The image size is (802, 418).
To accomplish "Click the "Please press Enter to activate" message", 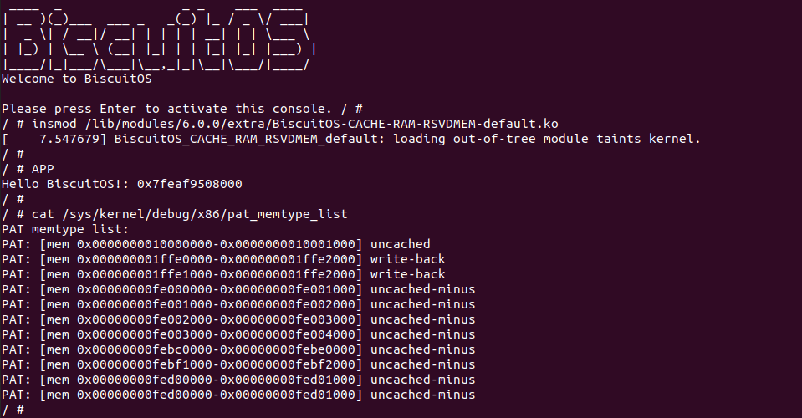I will click(x=176, y=109).
